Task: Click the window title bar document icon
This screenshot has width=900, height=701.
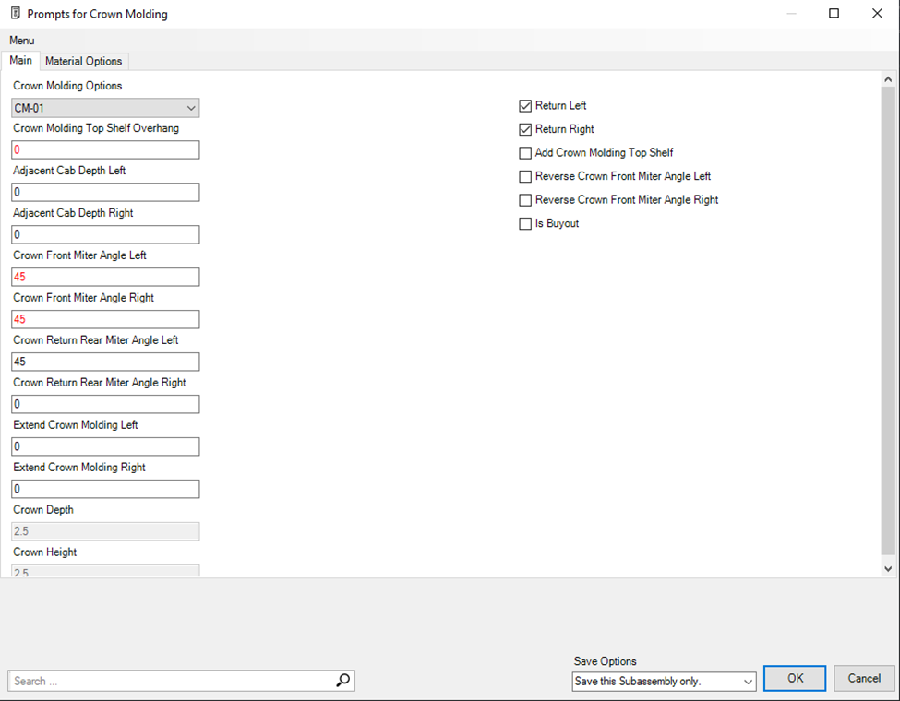Action: pyautogui.click(x=15, y=14)
